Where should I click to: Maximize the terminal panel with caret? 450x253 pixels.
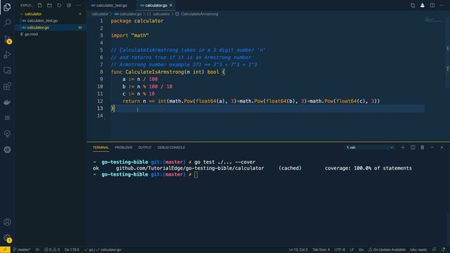click(x=432, y=148)
